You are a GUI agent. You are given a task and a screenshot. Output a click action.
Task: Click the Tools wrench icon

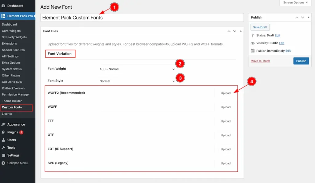[x=3, y=148]
